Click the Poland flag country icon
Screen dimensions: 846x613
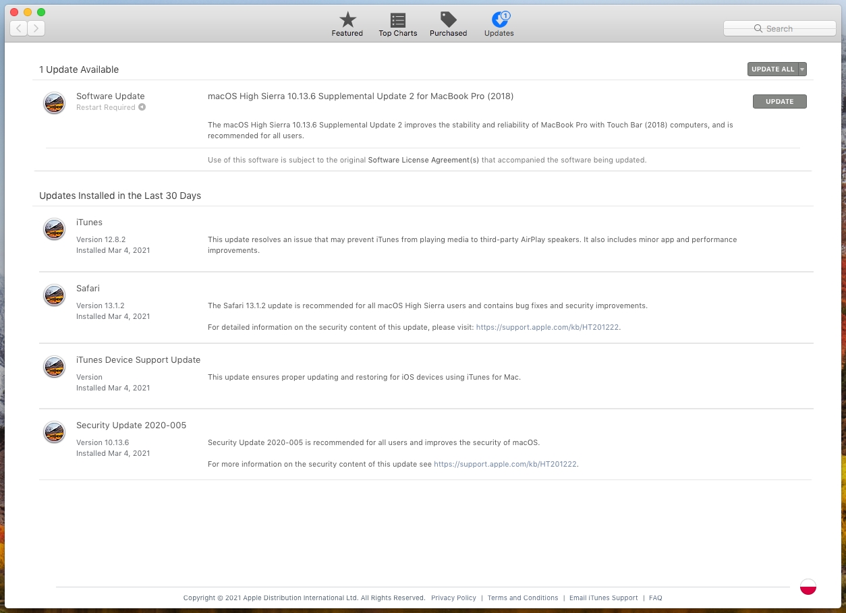(808, 587)
